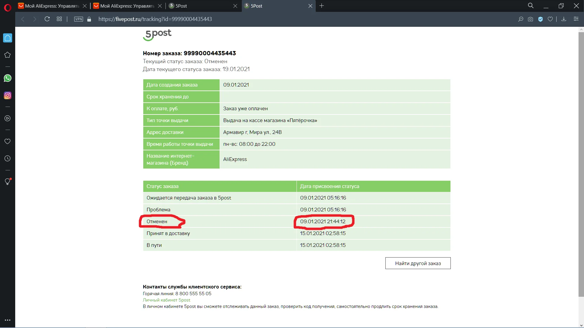584x328 pixels.
Task: Open the Личный кабинет 5post link
Action: click(x=166, y=300)
